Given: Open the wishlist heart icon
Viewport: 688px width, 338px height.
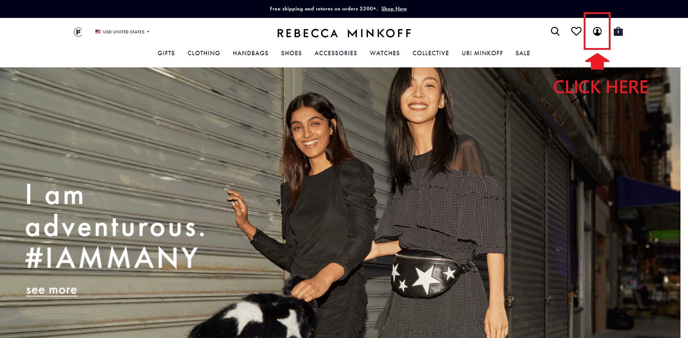Looking at the screenshot, I should 576,32.
